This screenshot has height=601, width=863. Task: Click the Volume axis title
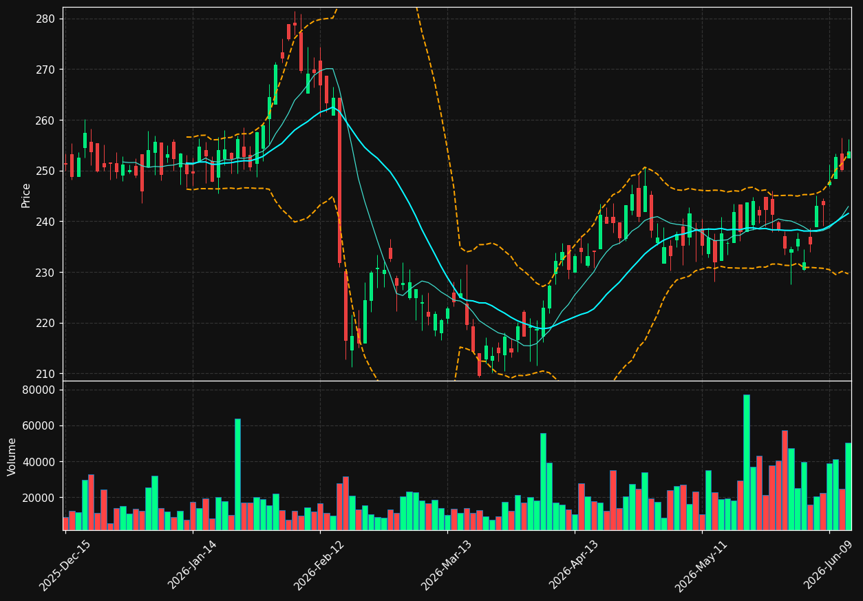pos(12,456)
